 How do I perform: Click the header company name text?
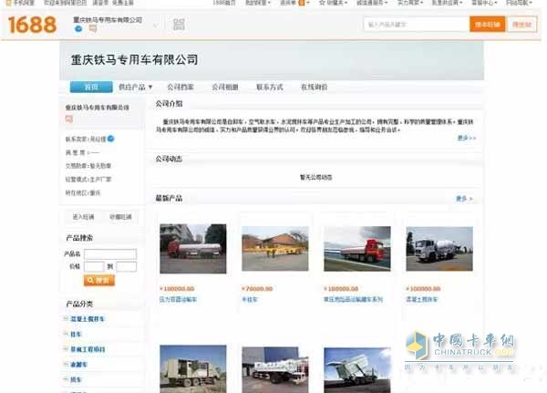coord(108,20)
